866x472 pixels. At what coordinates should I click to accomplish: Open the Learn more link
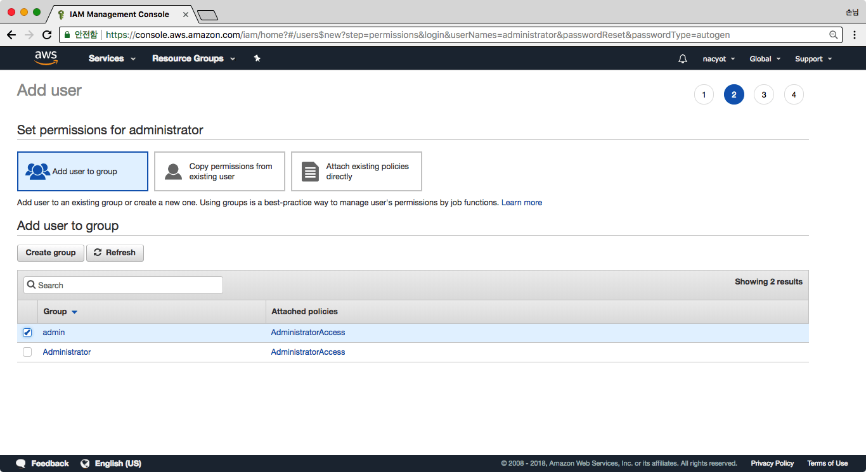click(522, 203)
